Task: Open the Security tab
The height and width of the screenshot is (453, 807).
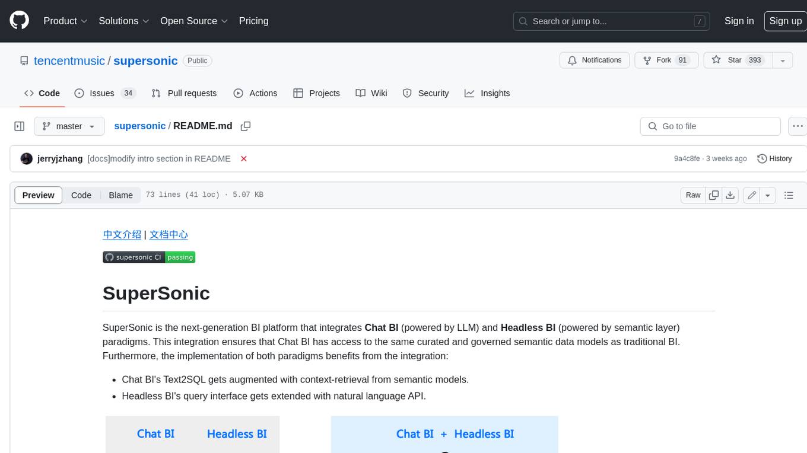Action: 425,93
